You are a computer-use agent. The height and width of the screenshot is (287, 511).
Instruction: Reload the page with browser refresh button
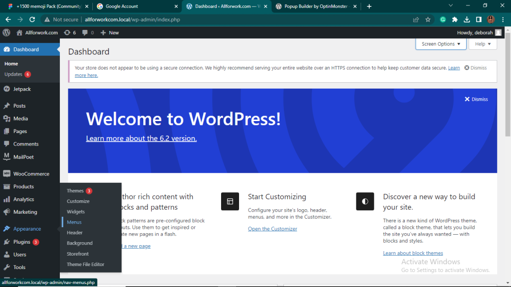pos(32,19)
